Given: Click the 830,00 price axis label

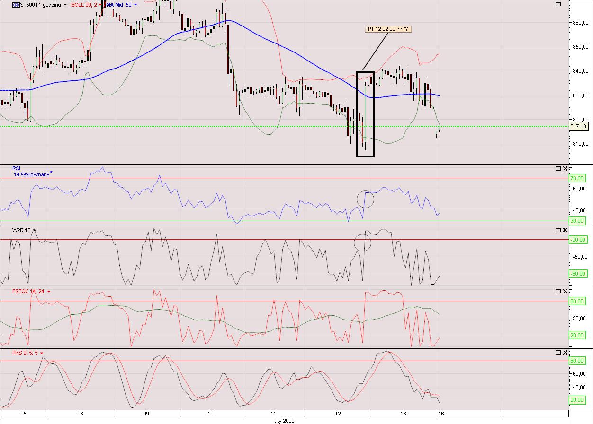Looking at the screenshot, I should point(580,95).
